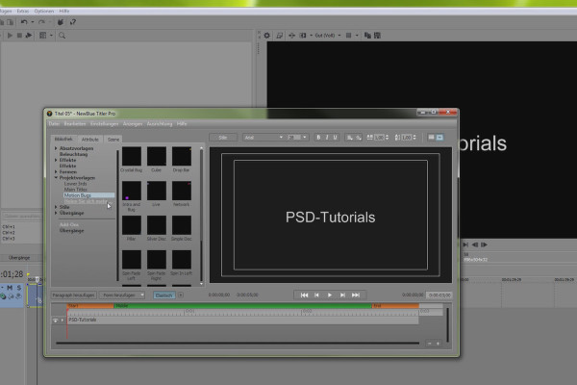
Task: Select the Lower 3rds template folder
Action: click(x=75, y=184)
